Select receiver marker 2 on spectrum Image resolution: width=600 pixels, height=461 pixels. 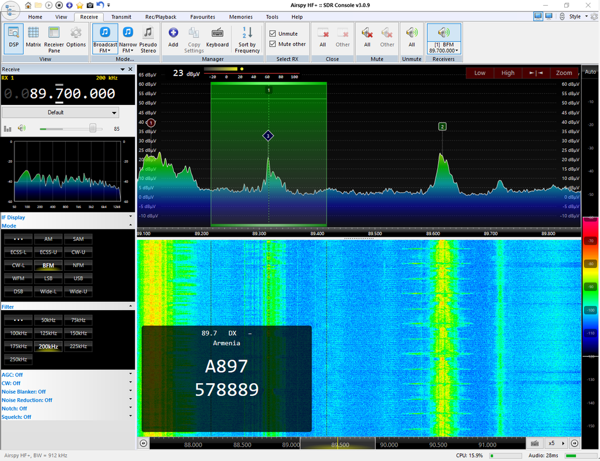pos(442,127)
